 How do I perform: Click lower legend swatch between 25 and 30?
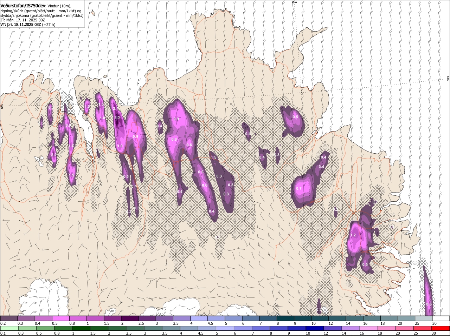coord(423,328)
